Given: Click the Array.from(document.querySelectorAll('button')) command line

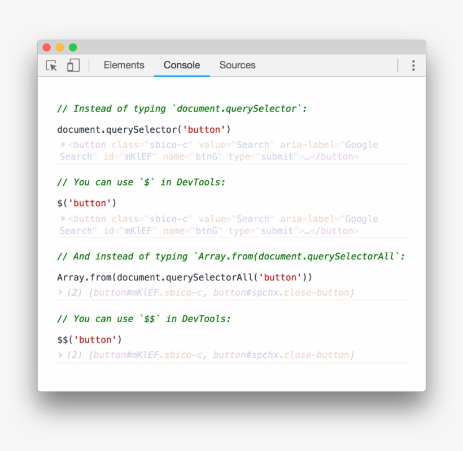Looking at the screenshot, I should click(x=185, y=277).
